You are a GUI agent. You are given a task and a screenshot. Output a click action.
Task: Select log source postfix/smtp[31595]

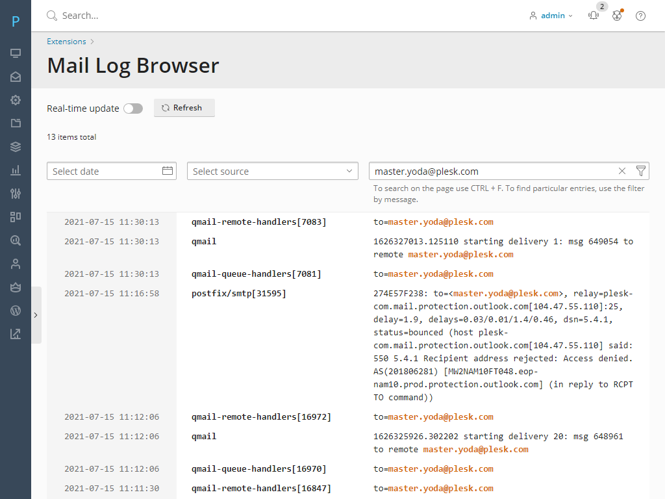click(239, 293)
